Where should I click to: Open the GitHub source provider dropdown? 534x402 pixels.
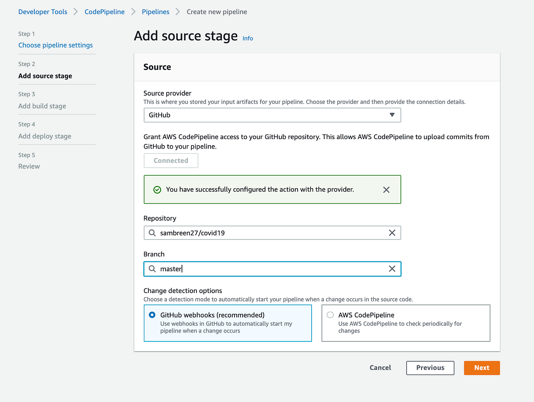[267, 115]
